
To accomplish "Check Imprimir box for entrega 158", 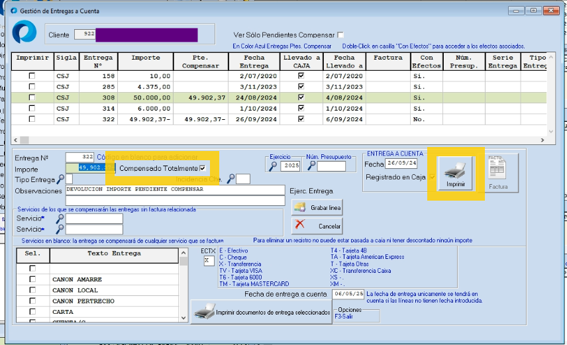I will point(32,76).
